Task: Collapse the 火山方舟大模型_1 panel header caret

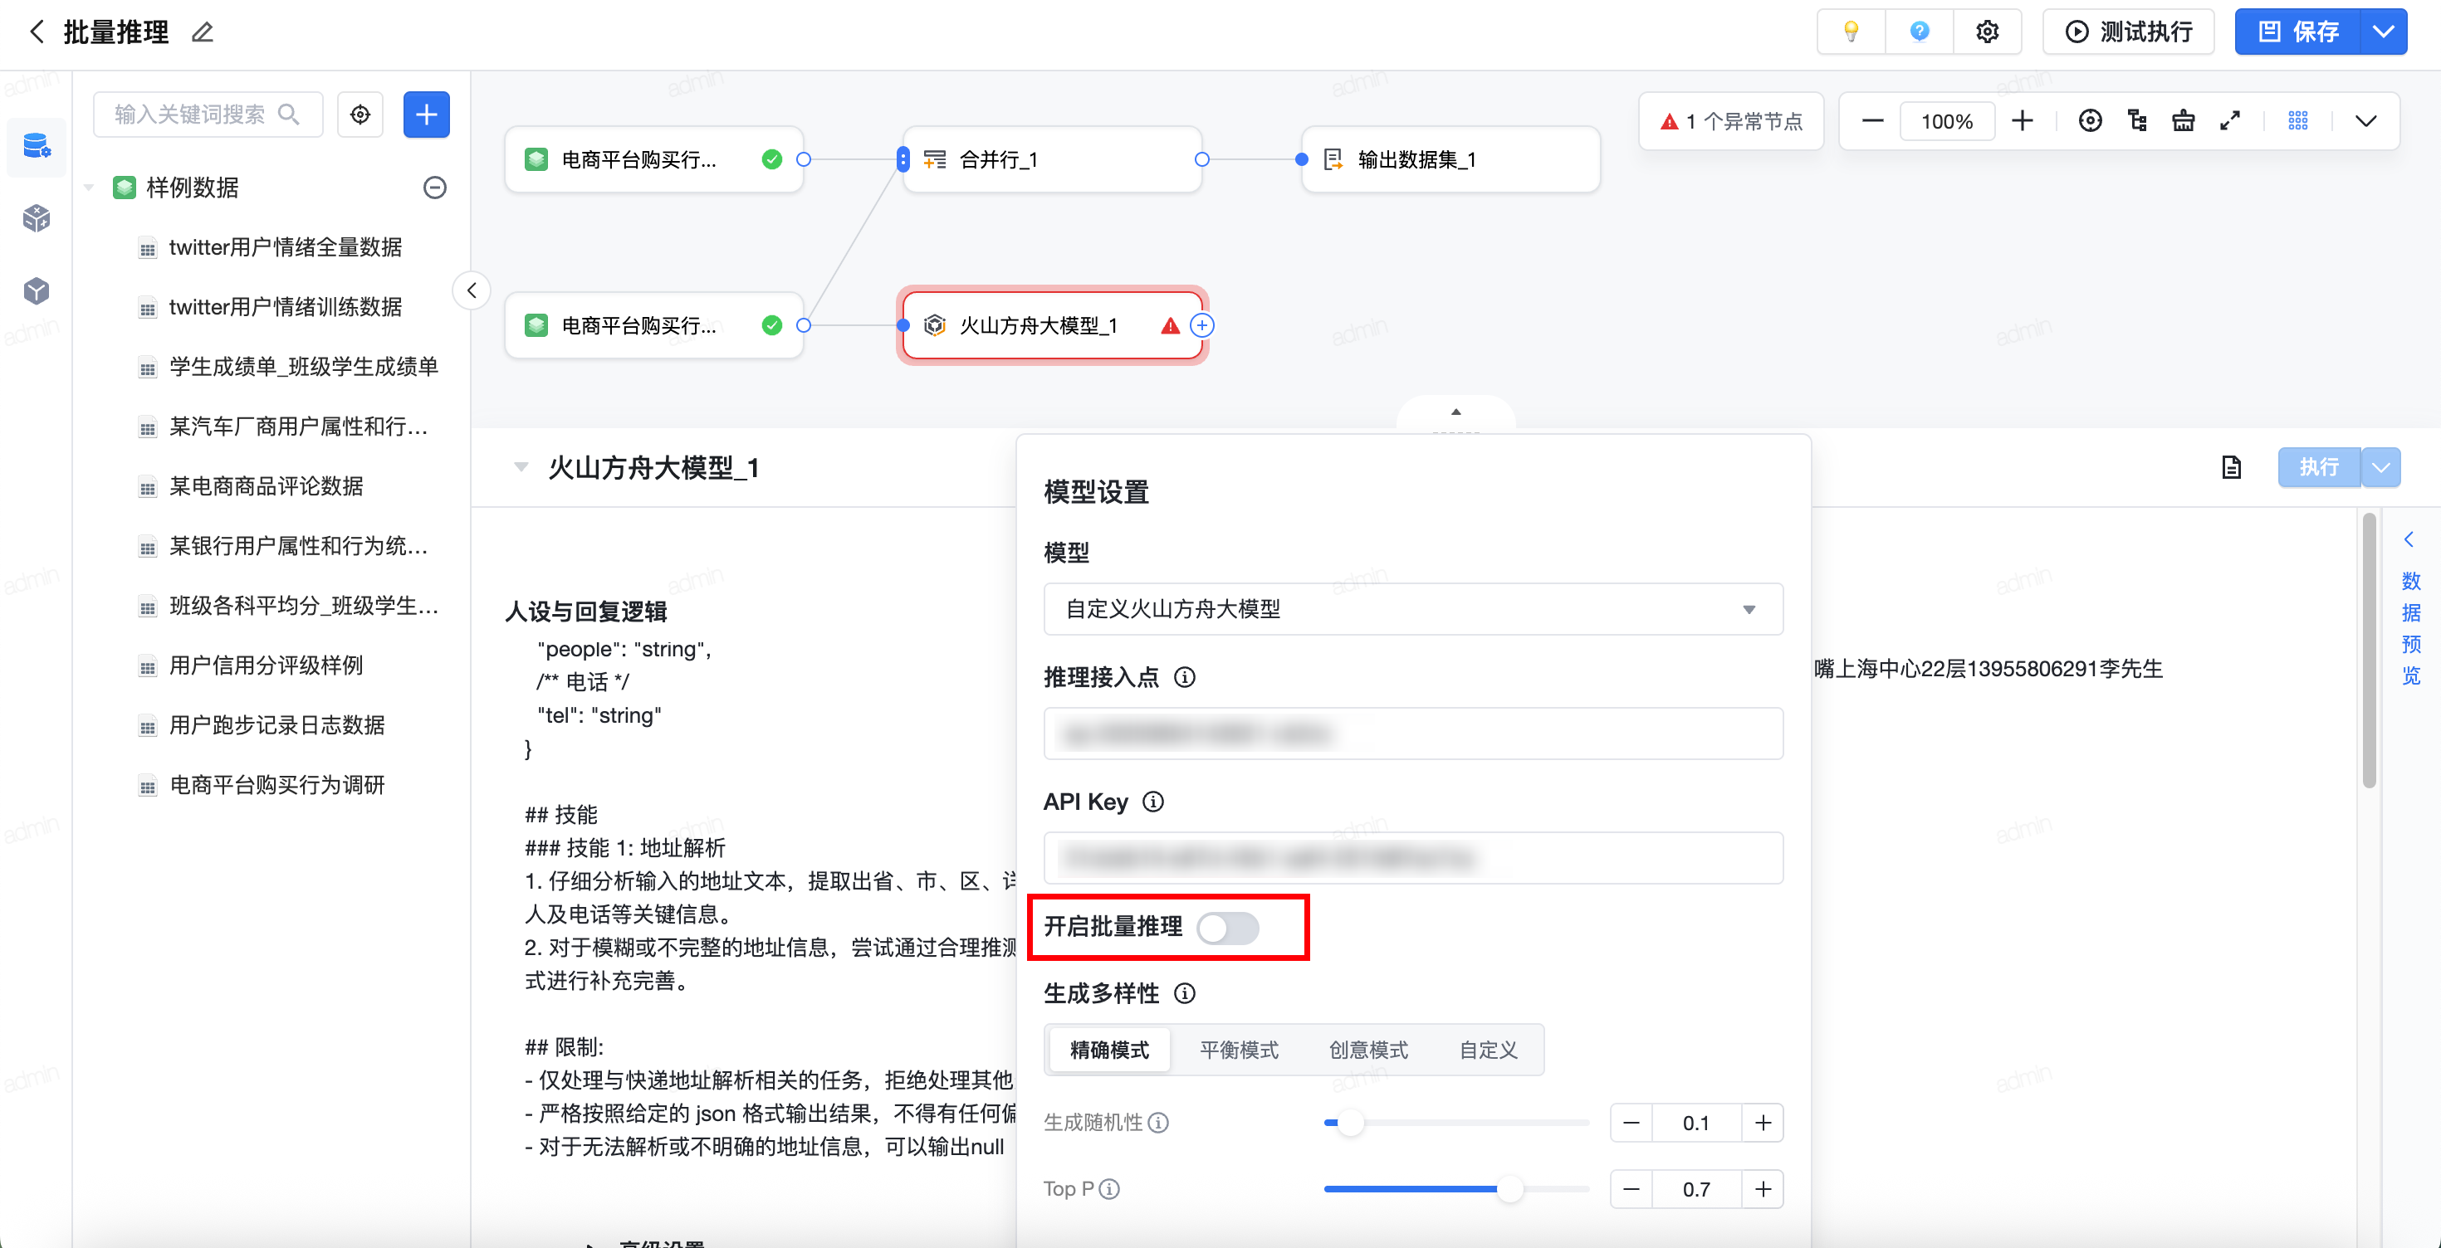Action: click(521, 467)
